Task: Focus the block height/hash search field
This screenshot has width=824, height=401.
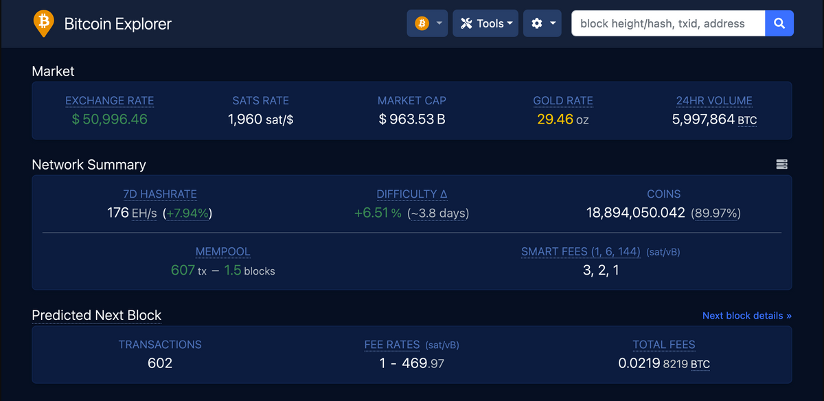Action: pos(667,23)
